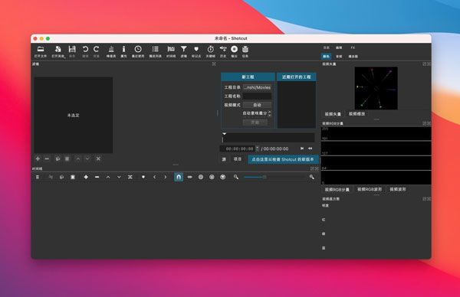Show the Recent clock icon panel
Image resolution: width=460 pixels, height=297 pixels.
coord(138,51)
